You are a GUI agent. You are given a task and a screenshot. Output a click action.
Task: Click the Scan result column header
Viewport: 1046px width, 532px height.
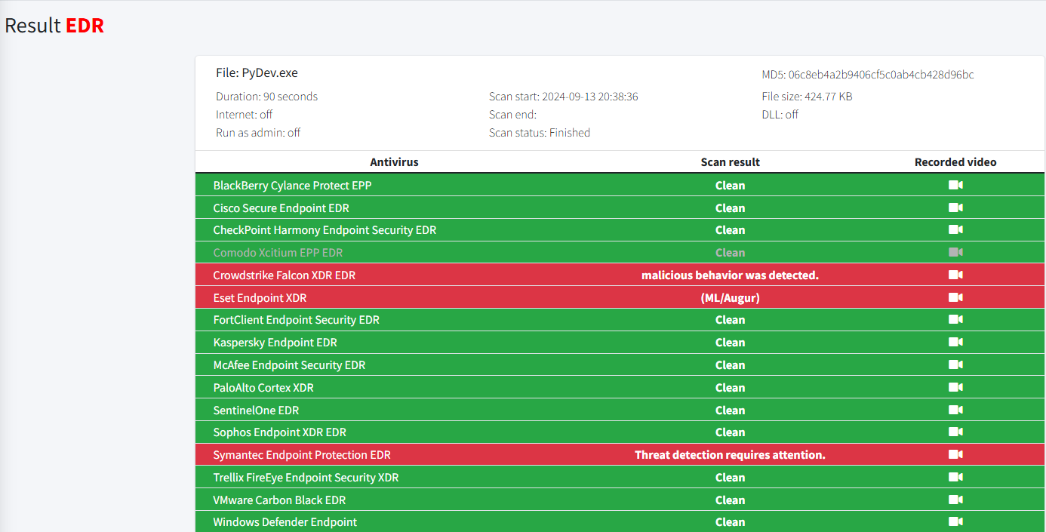pos(730,162)
